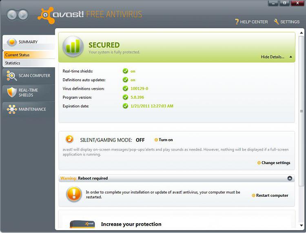Viewport: 306px width, 233px height.
Task: Click the back navigation arrow
Action: tap(12, 15)
